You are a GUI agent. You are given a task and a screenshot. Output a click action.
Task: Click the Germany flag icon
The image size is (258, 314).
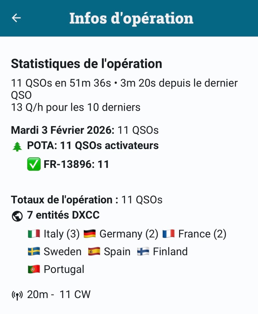(90, 234)
